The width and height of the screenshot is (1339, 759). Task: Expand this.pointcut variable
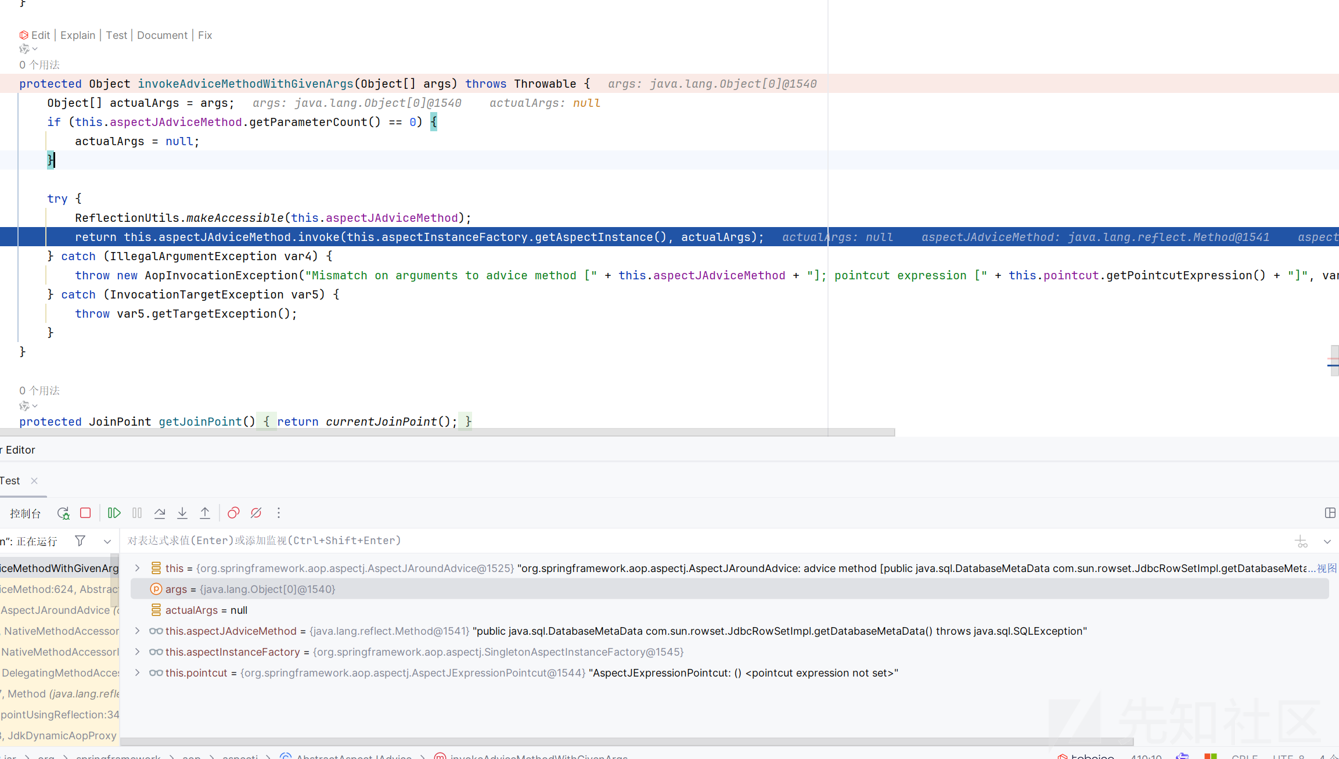pyautogui.click(x=138, y=672)
